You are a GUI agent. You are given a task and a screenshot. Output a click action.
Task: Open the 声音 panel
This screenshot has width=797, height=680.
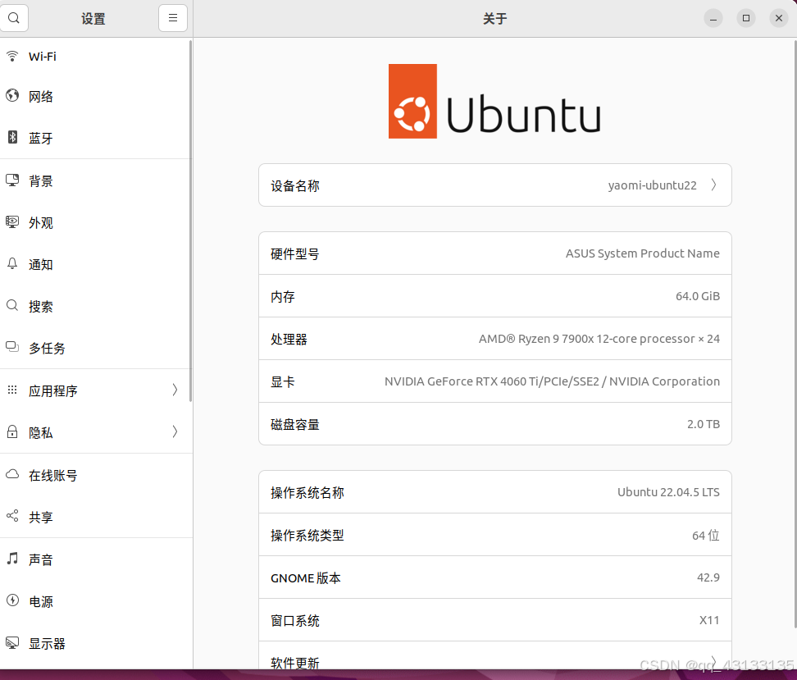[96, 559]
